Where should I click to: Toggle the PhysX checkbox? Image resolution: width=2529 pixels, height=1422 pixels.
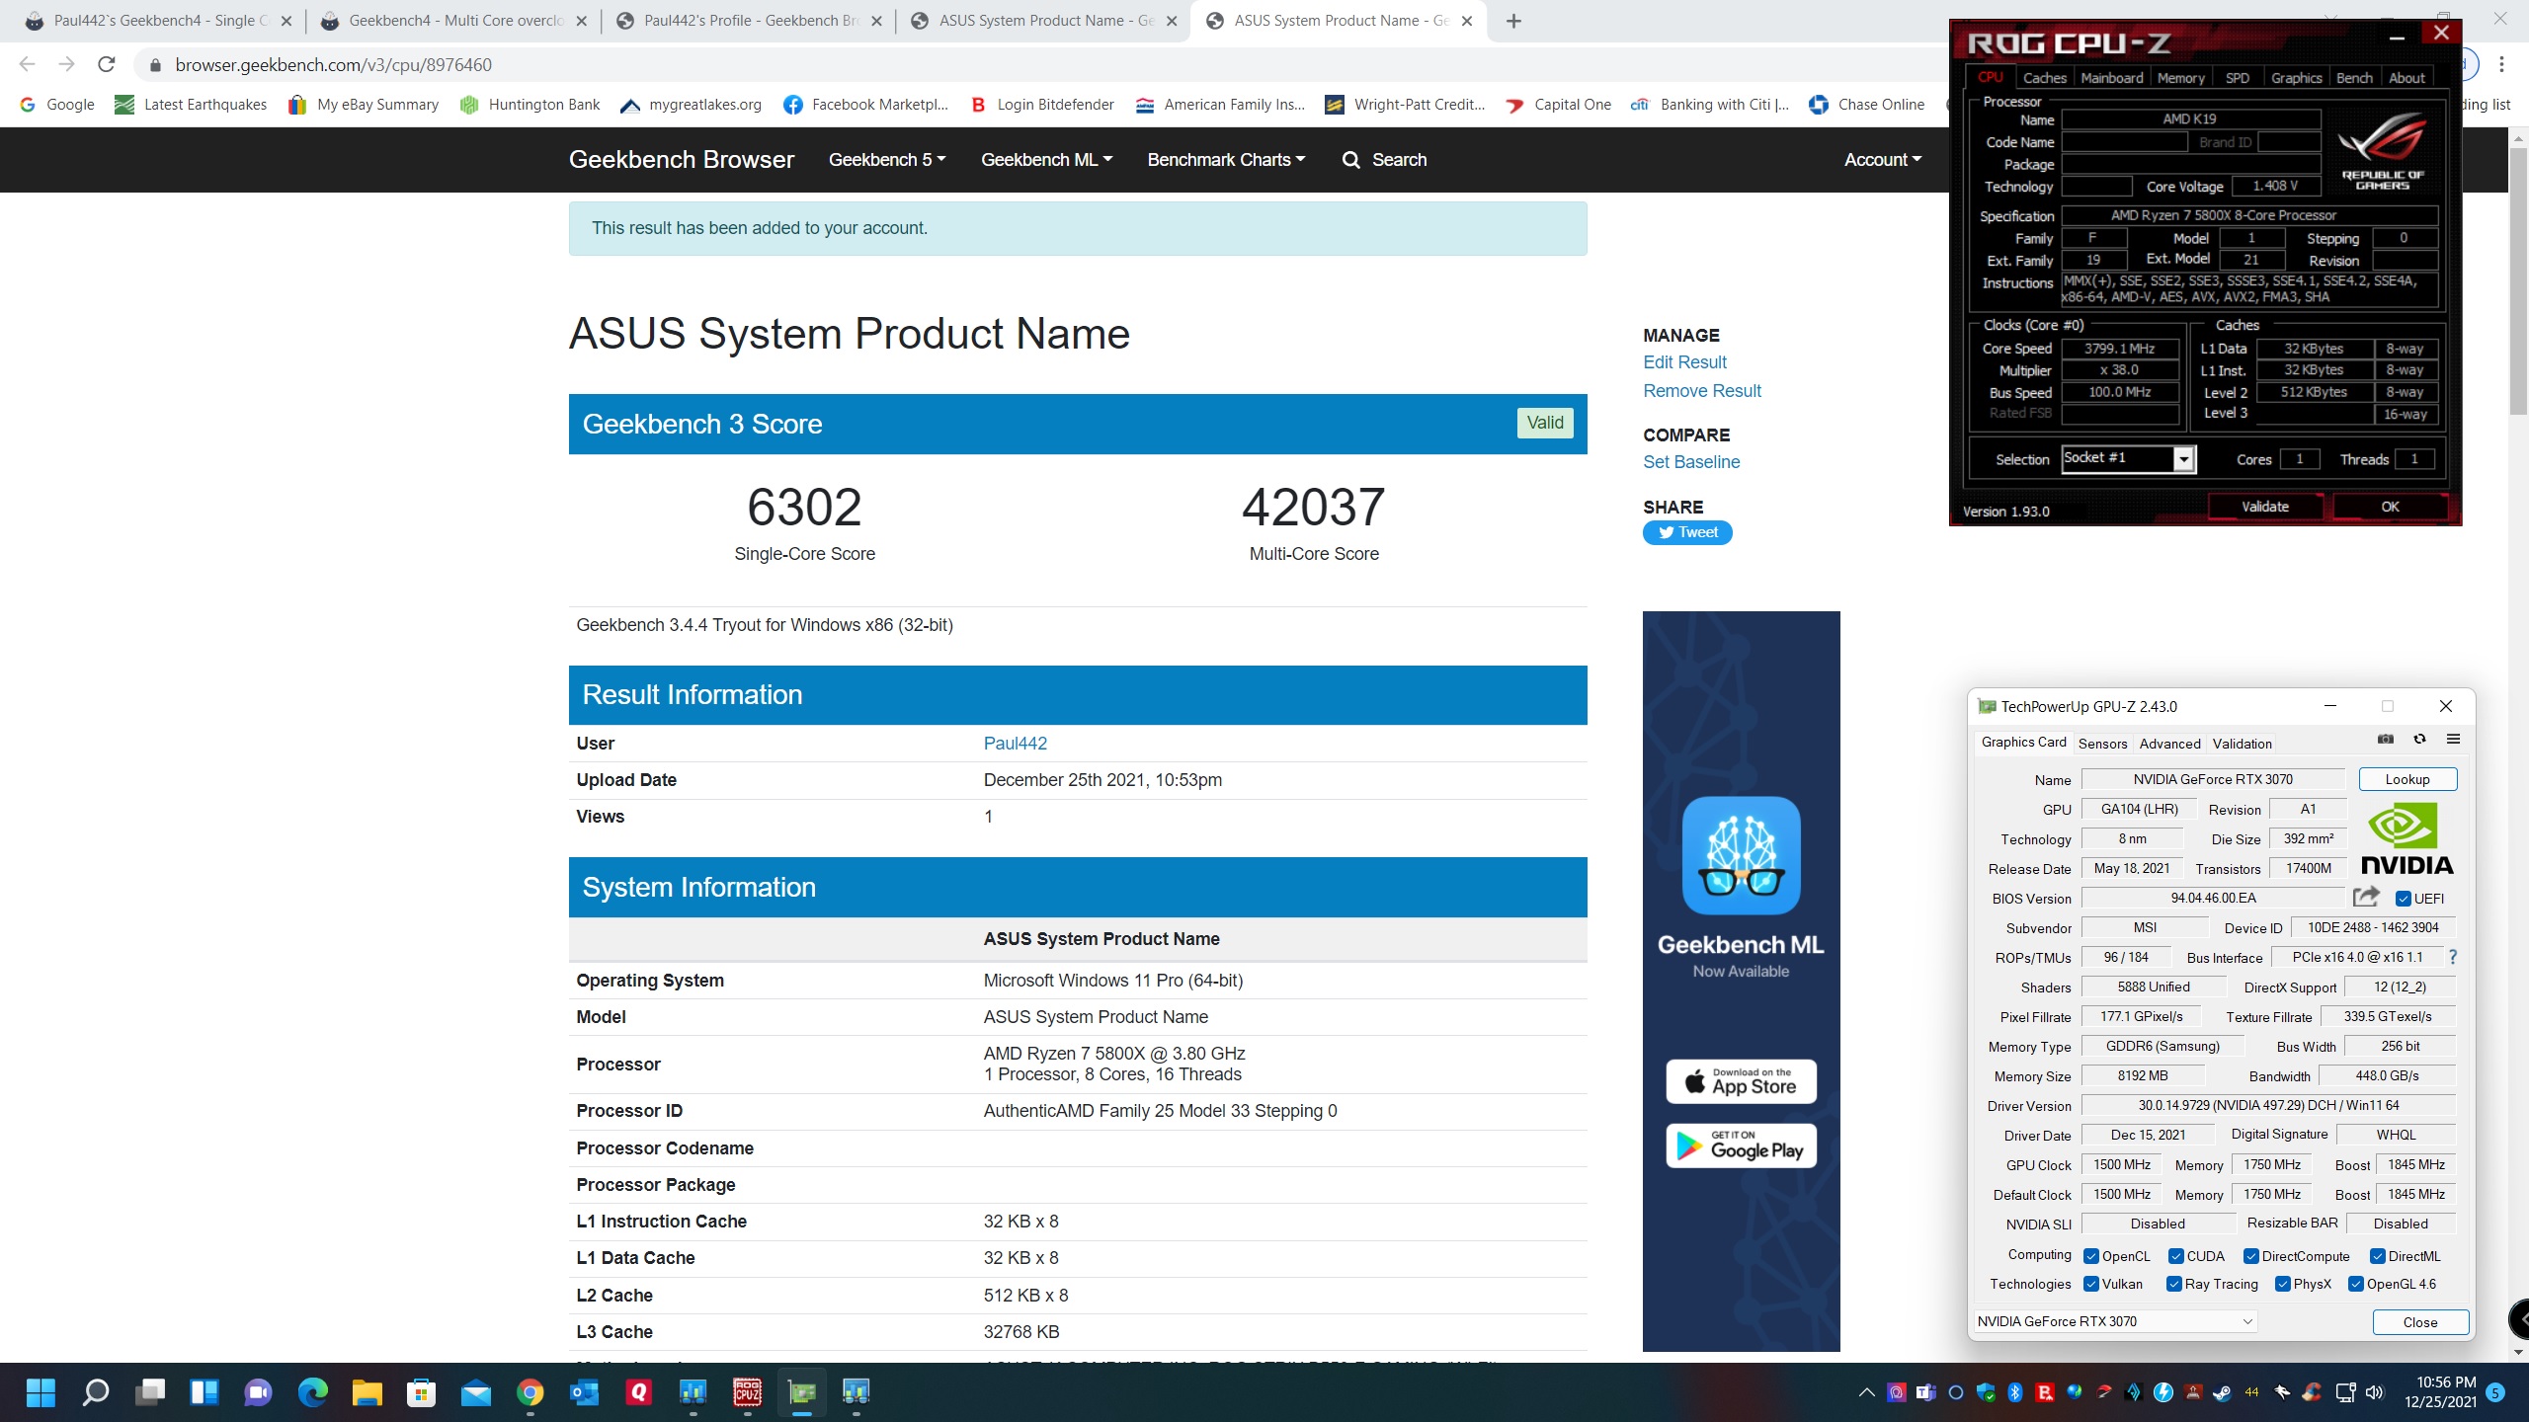2283,1284
